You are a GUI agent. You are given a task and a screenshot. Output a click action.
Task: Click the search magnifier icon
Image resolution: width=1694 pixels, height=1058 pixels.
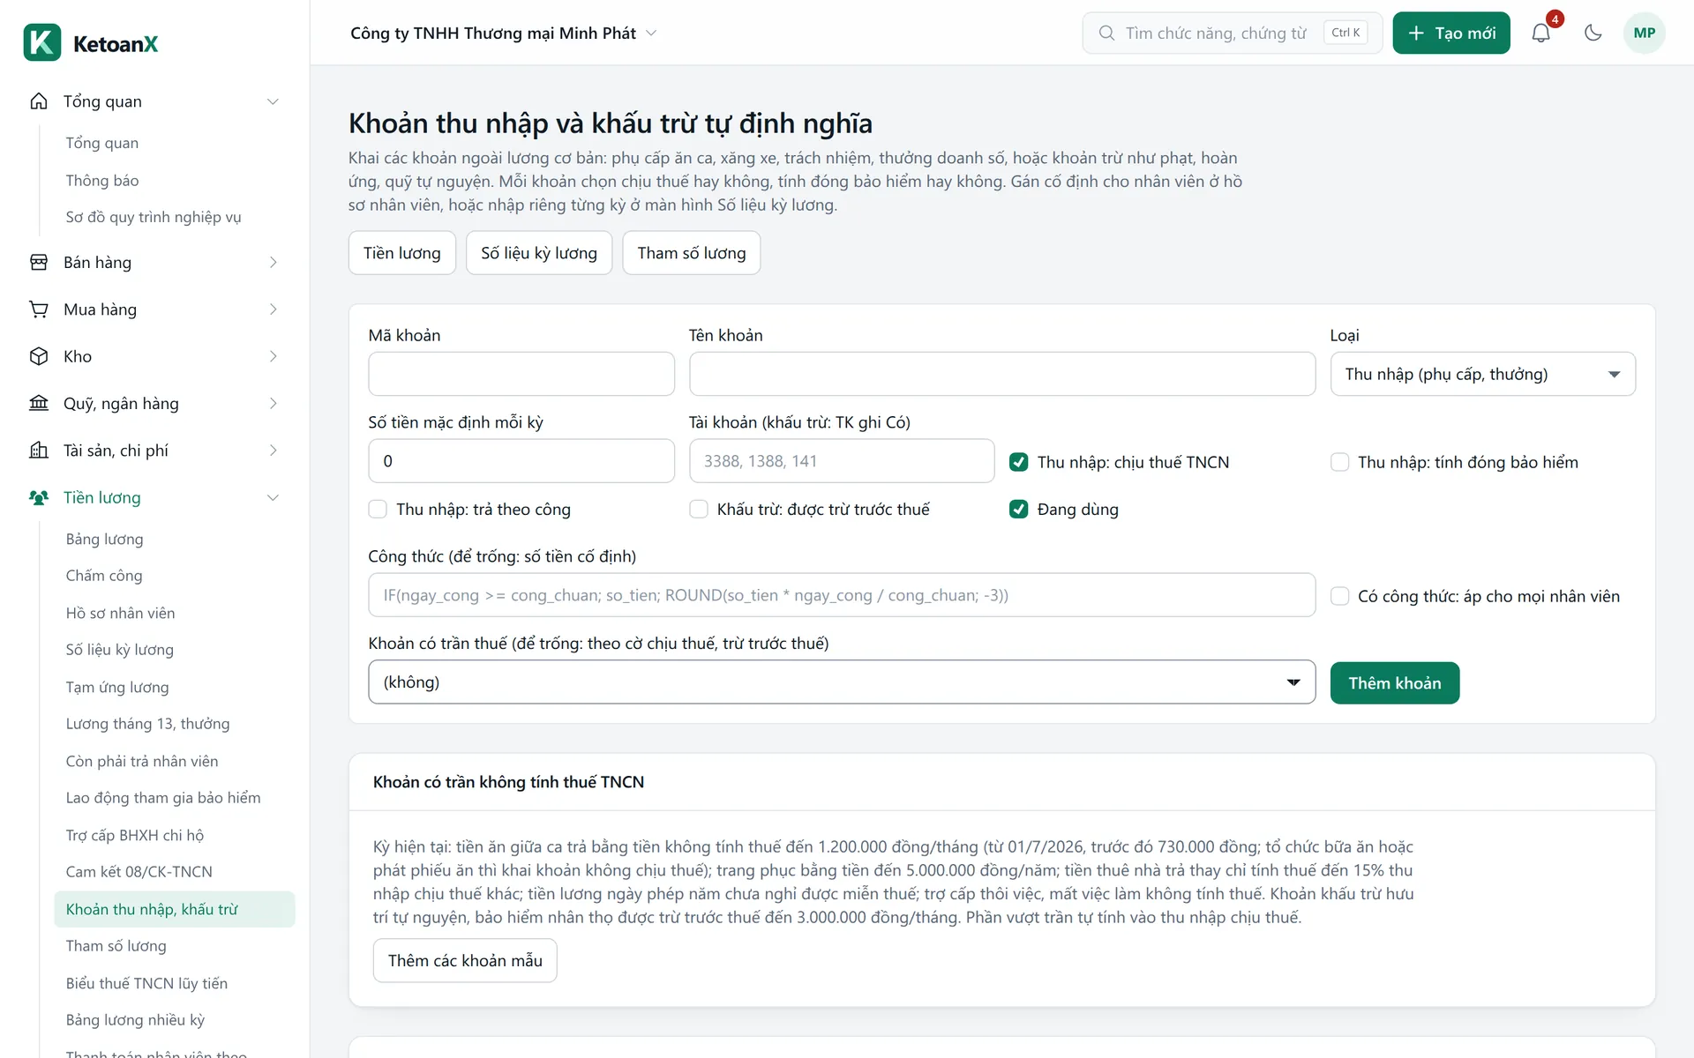pyautogui.click(x=1106, y=34)
